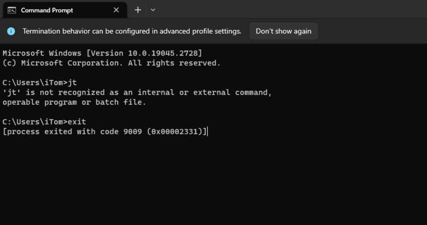Click the blue info icon in notification bar
The width and height of the screenshot is (427, 225).
[11, 31]
